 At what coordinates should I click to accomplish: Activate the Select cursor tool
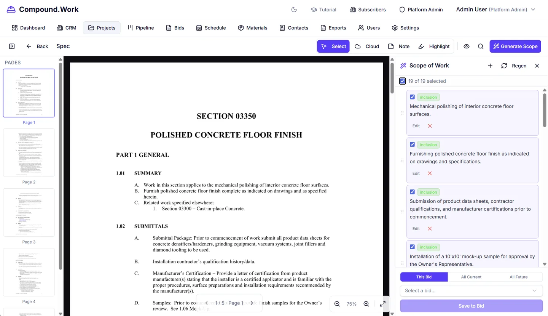click(x=333, y=46)
